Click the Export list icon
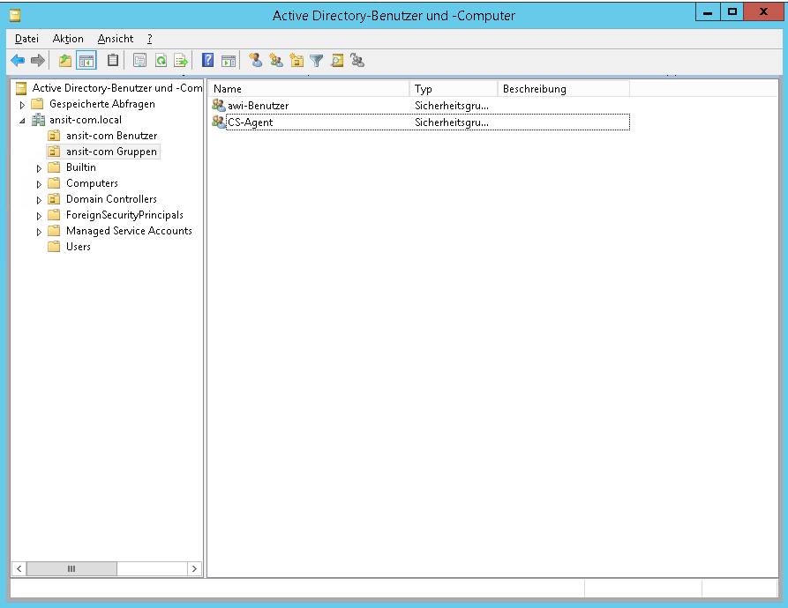Image resolution: width=788 pixels, height=608 pixels. pyautogui.click(x=181, y=61)
